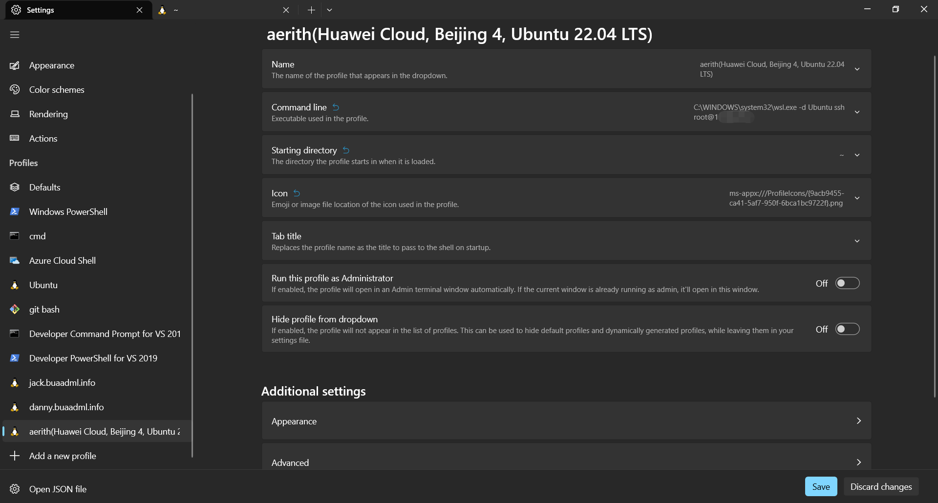
Task: Expand the Icon setting row
Action: pos(566,198)
